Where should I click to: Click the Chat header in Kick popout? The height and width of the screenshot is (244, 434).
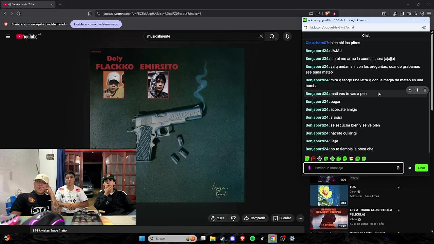coord(366,35)
